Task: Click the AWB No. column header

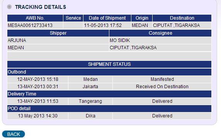Action: tap(35, 18)
